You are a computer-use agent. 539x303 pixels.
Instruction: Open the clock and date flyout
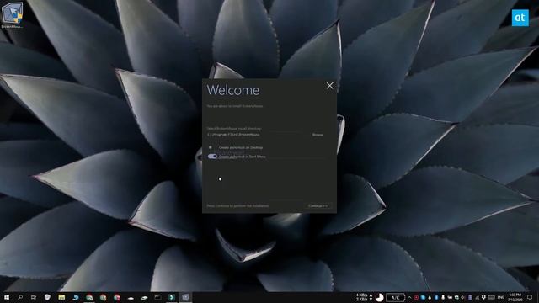click(x=515, y=297)
